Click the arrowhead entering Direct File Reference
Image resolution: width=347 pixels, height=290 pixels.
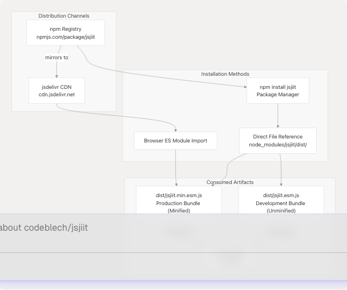click(278, 126)
